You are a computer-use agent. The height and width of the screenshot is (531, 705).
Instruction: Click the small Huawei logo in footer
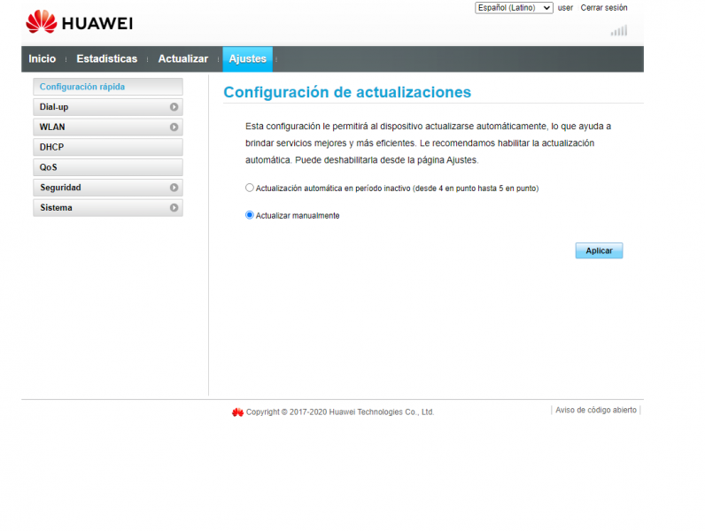pyautogui.click(x=237, y=412)
